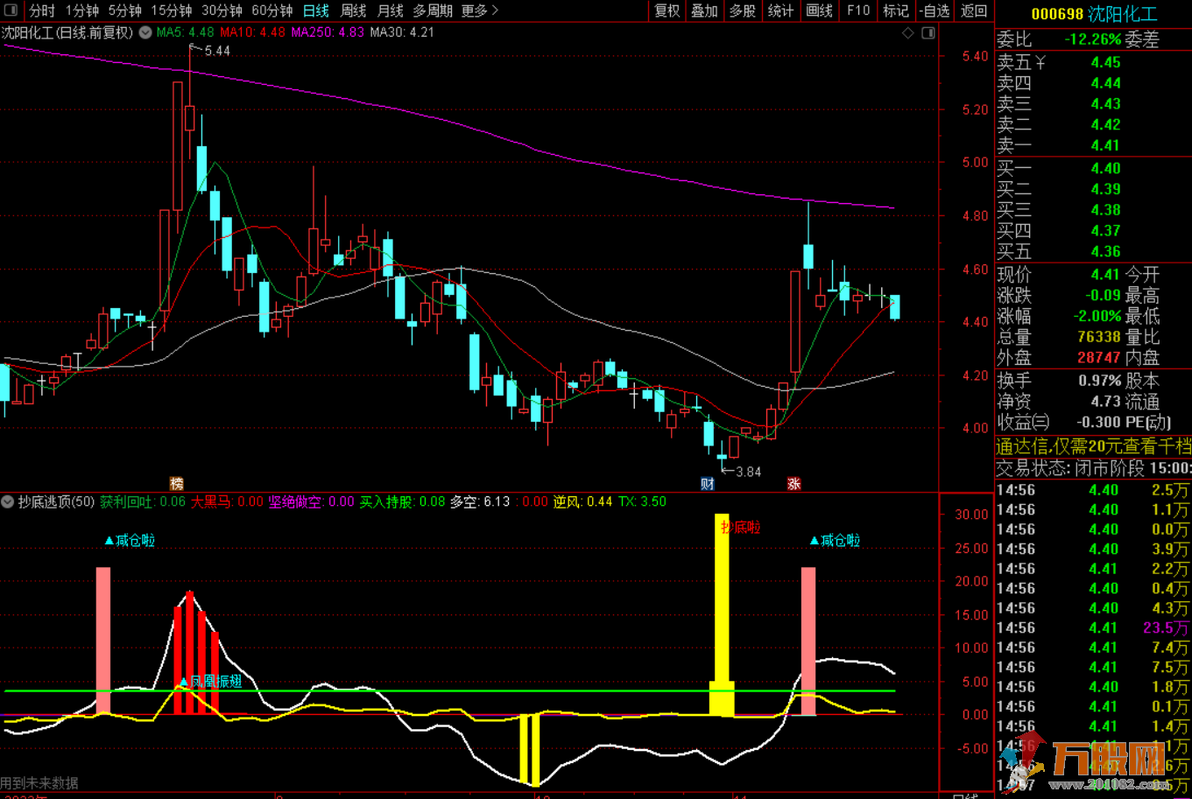1192x799 pixels.
Task: Click the 换手 0.97% value
Action: (1099, 381)
